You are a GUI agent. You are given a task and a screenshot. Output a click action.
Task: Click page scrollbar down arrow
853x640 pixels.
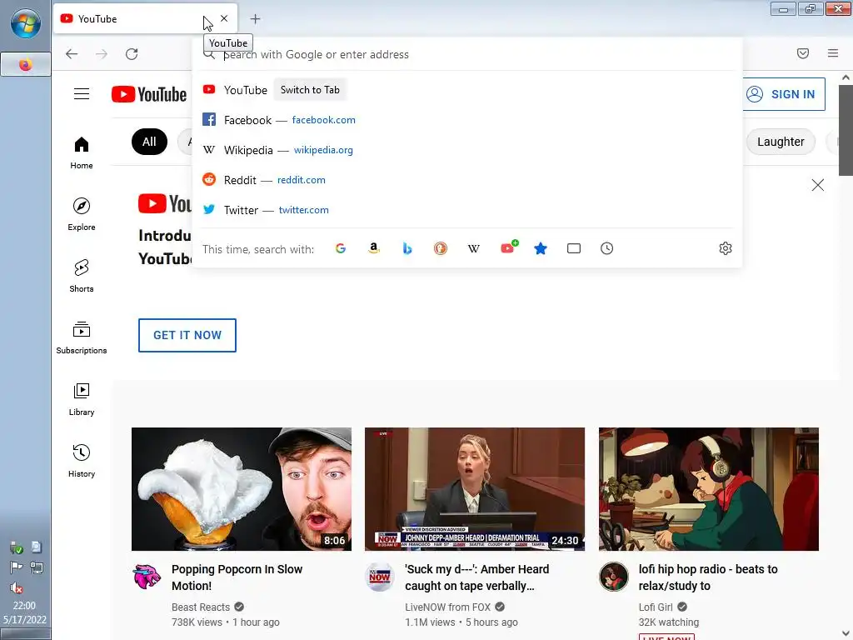846,633
